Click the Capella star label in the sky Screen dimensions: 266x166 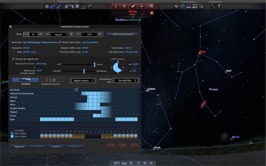click(x=151, y=89)
